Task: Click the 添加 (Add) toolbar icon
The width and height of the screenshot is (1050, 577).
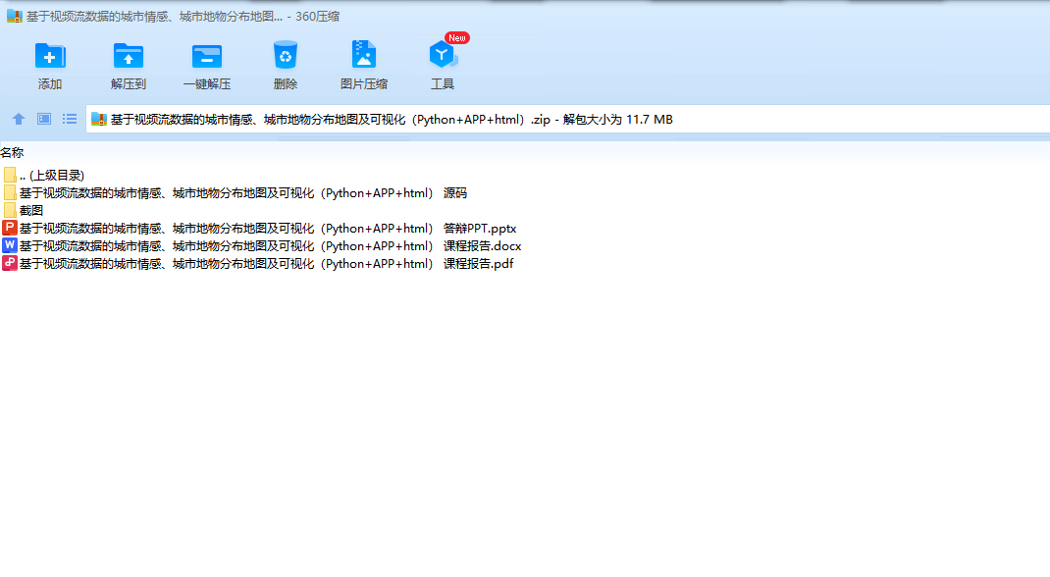Action: (50, 56)
